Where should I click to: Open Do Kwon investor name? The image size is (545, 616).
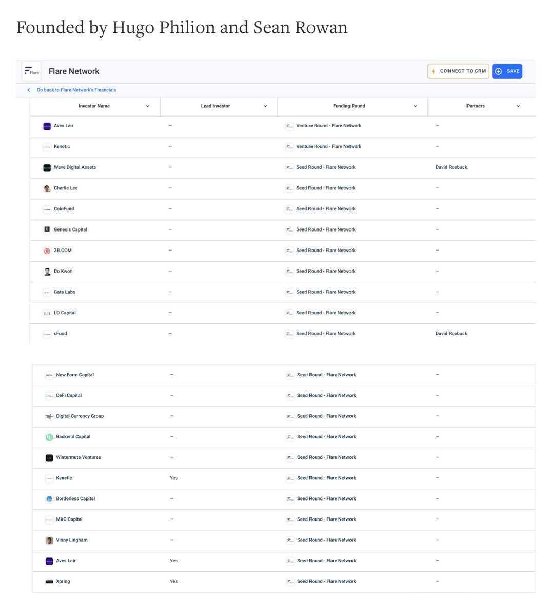pos(63,272)
